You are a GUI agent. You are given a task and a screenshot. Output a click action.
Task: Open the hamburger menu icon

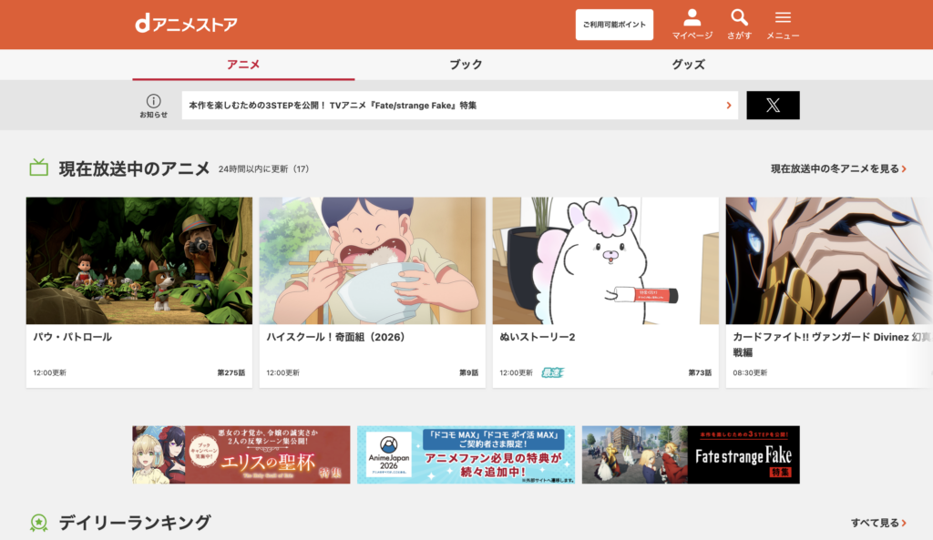tap(783, 18)
